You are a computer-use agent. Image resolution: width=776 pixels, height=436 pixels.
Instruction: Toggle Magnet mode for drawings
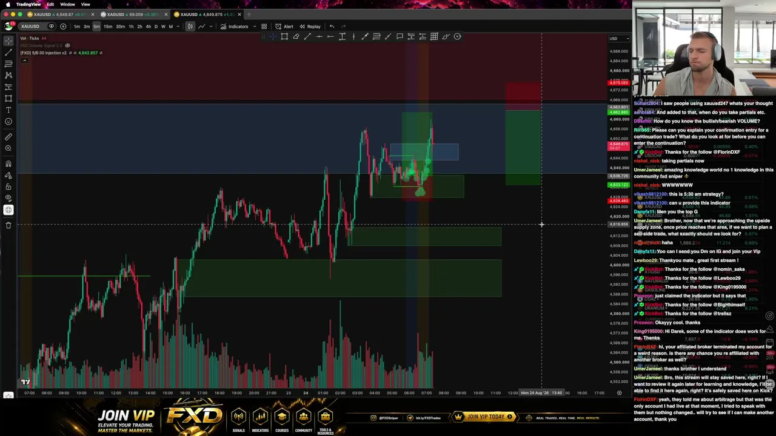coord(8,163)
